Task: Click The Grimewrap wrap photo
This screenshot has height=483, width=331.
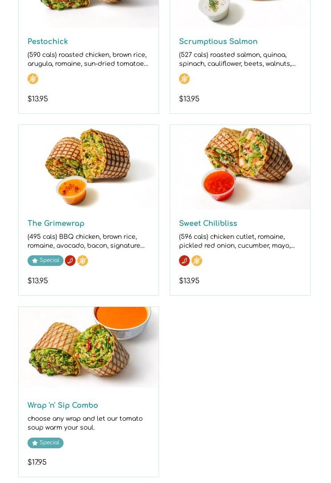Action: [88, 167]
